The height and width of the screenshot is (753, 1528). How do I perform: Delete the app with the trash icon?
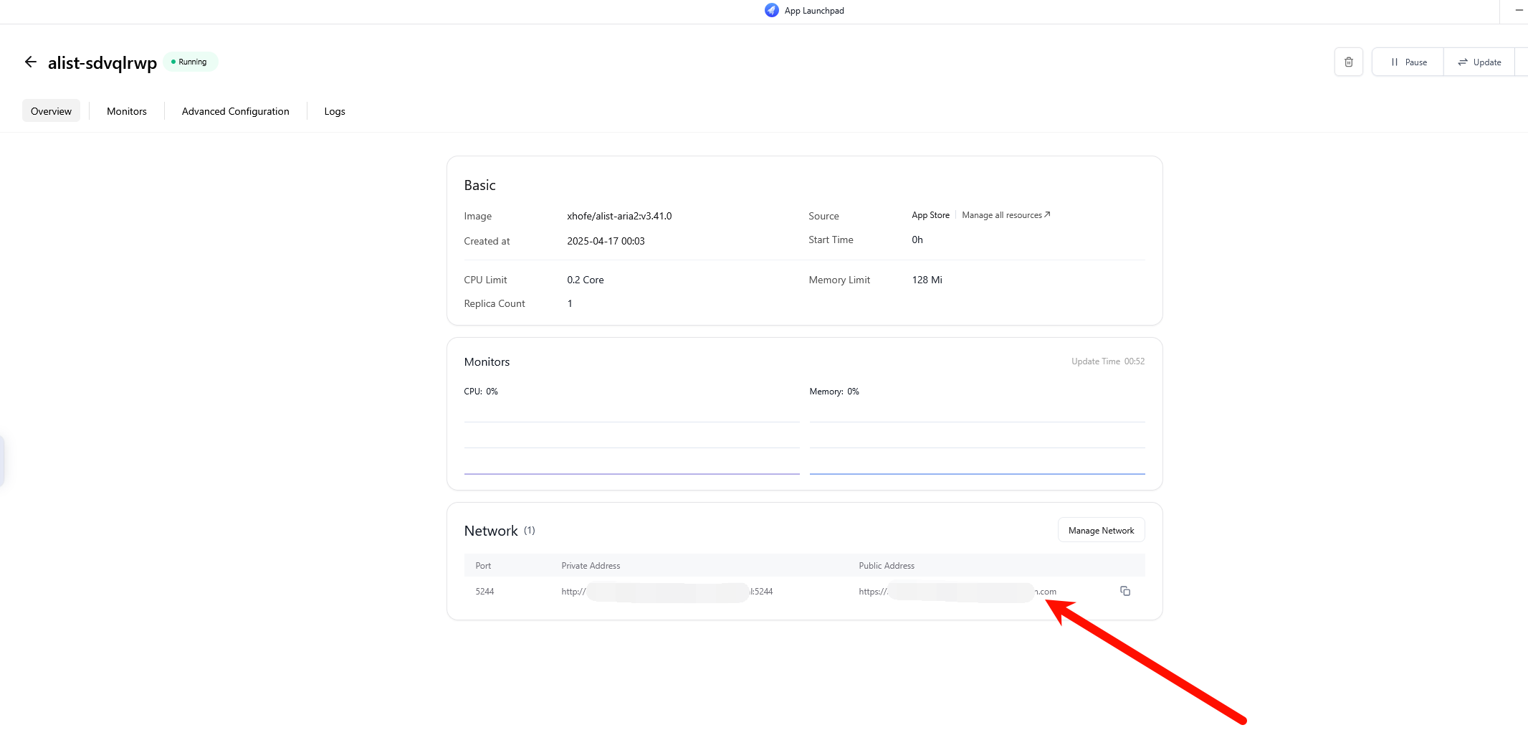tap(1348, 62)
